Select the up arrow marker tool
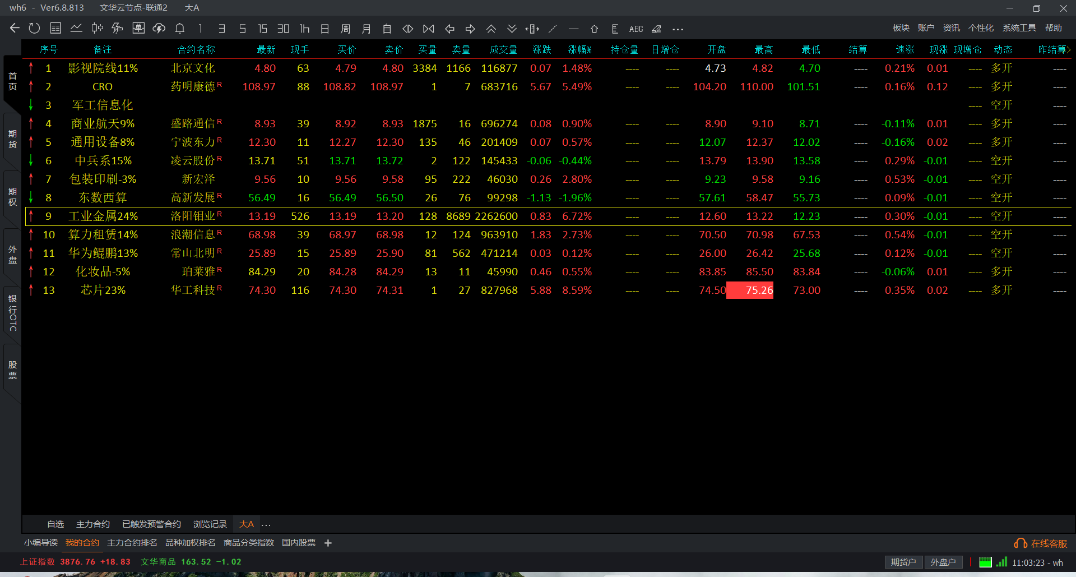The image size is (1076, 577). pyautogui.click(x=594, y=29)
